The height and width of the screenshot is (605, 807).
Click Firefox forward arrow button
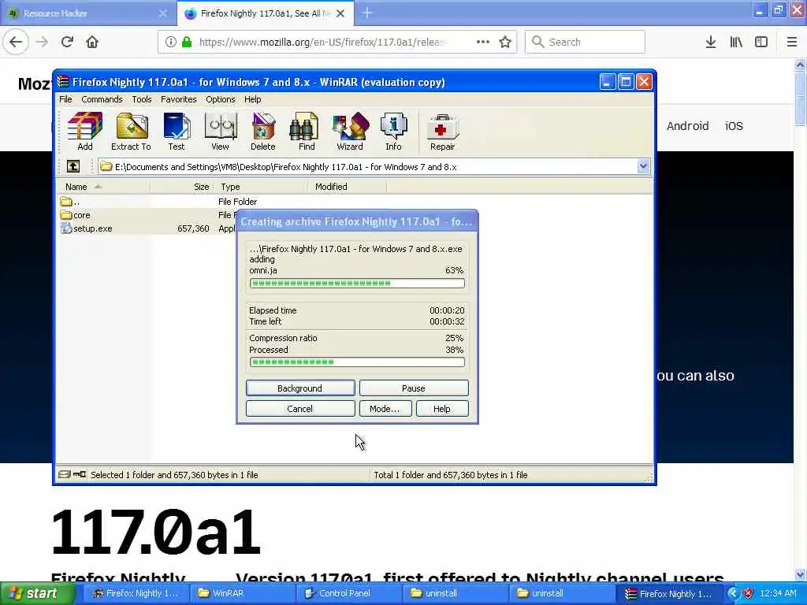(43, 42)
